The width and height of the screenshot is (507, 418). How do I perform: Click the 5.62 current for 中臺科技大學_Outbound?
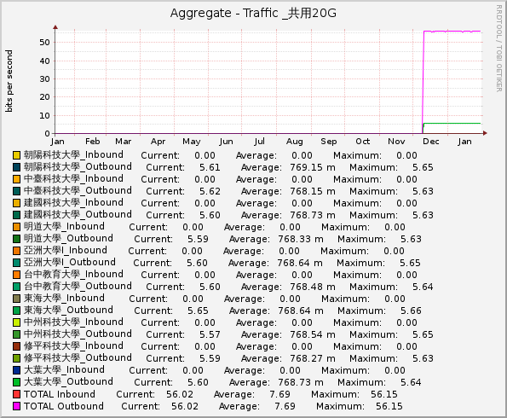210,191
